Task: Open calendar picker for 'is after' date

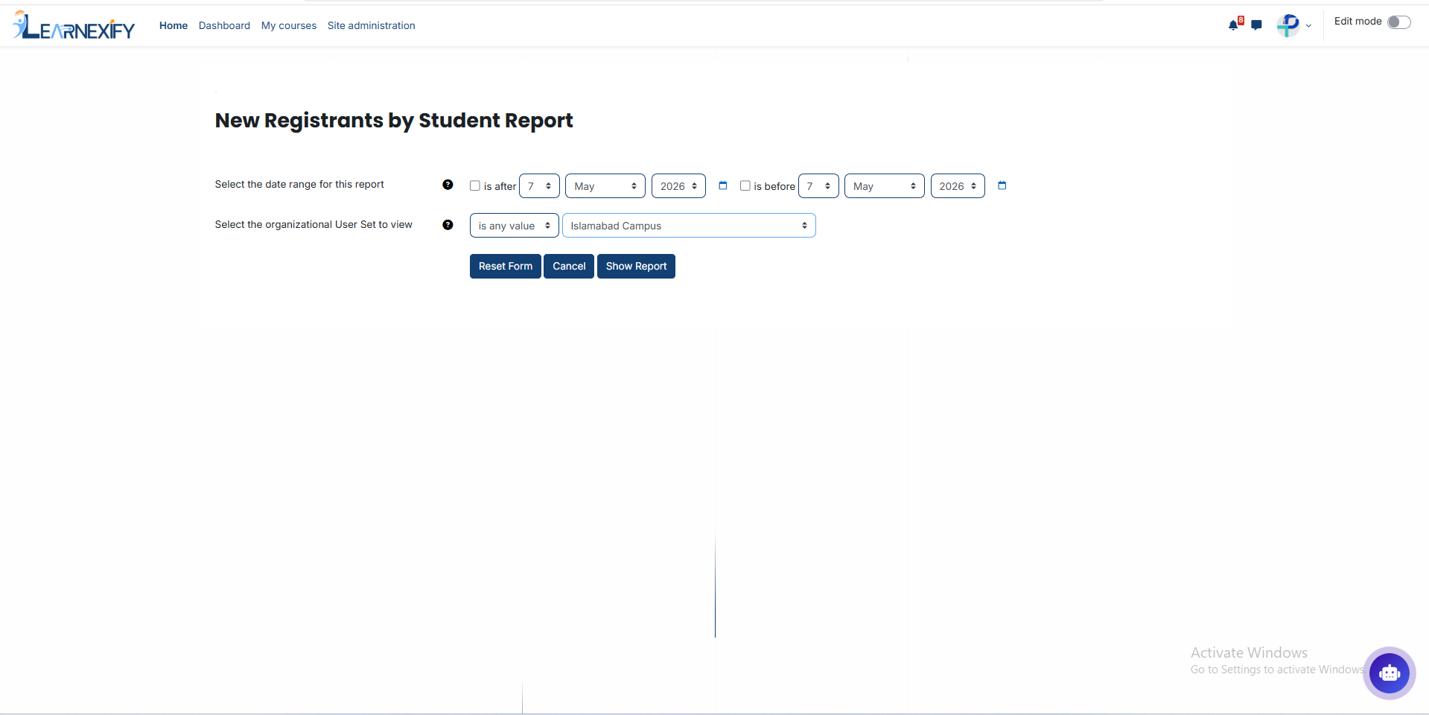Action: coord(722,185)
